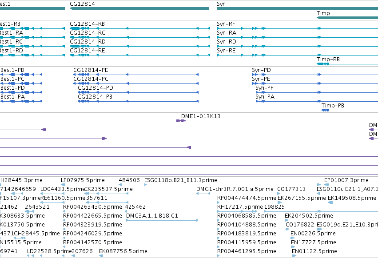Viewport: 378px width, 258px height.
Task: Select the Syn gene name label
Action: click(221, 4)
